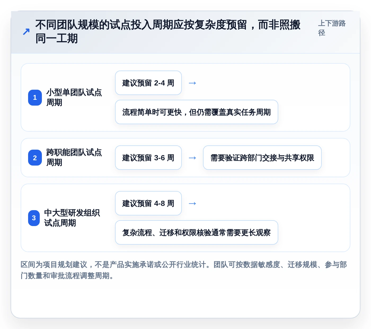Viewport: 371px width, 329px height.
Task: Click the 建议预留 4-8 周 box
Action: click(148, 203)
